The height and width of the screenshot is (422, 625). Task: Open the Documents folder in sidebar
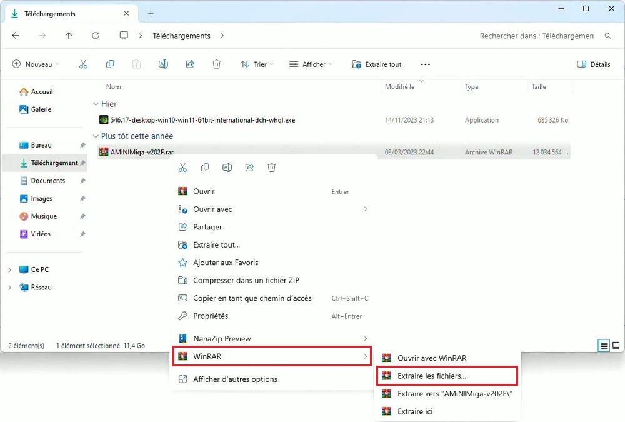(x=47, y=181)
